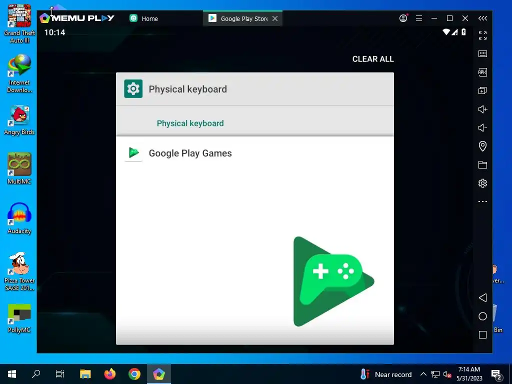
Task: Click the large Play Games controller logo
Action: pyautogui.click(x=333, y=281)
